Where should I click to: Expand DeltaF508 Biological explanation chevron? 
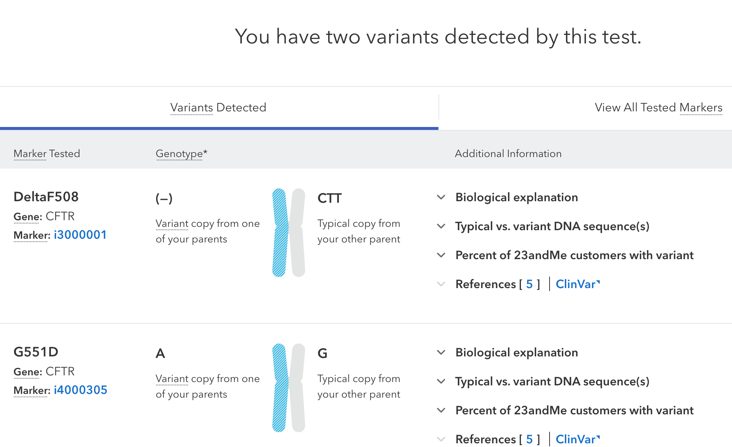[441, 197]
